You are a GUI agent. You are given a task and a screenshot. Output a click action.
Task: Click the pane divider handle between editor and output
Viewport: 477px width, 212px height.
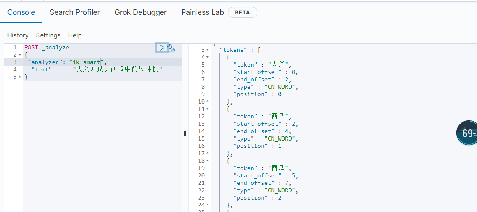185,133
